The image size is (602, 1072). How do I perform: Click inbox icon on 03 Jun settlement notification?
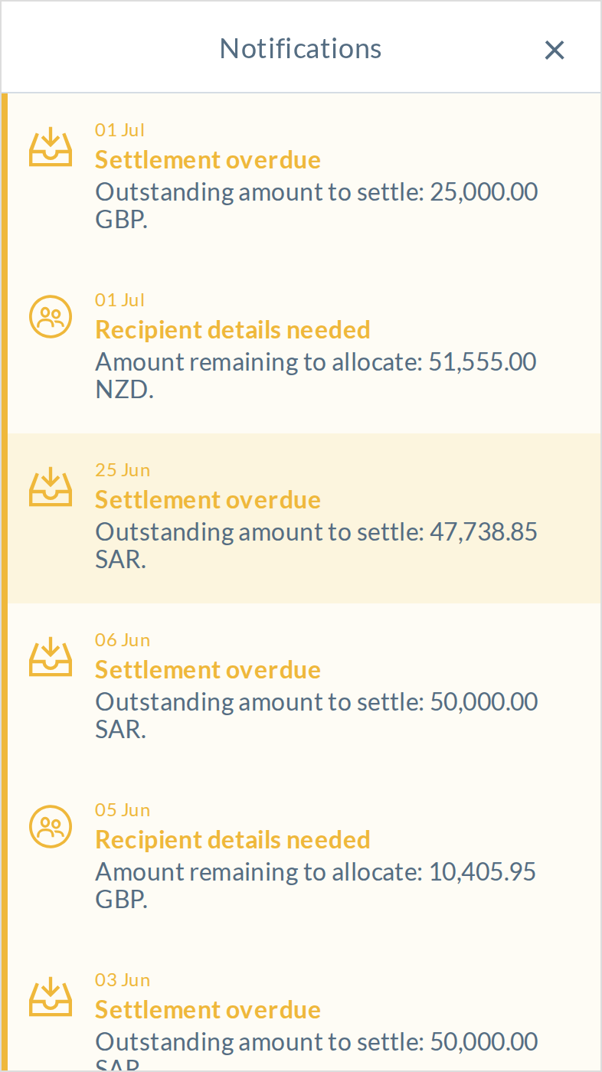(x=51, y=997)
